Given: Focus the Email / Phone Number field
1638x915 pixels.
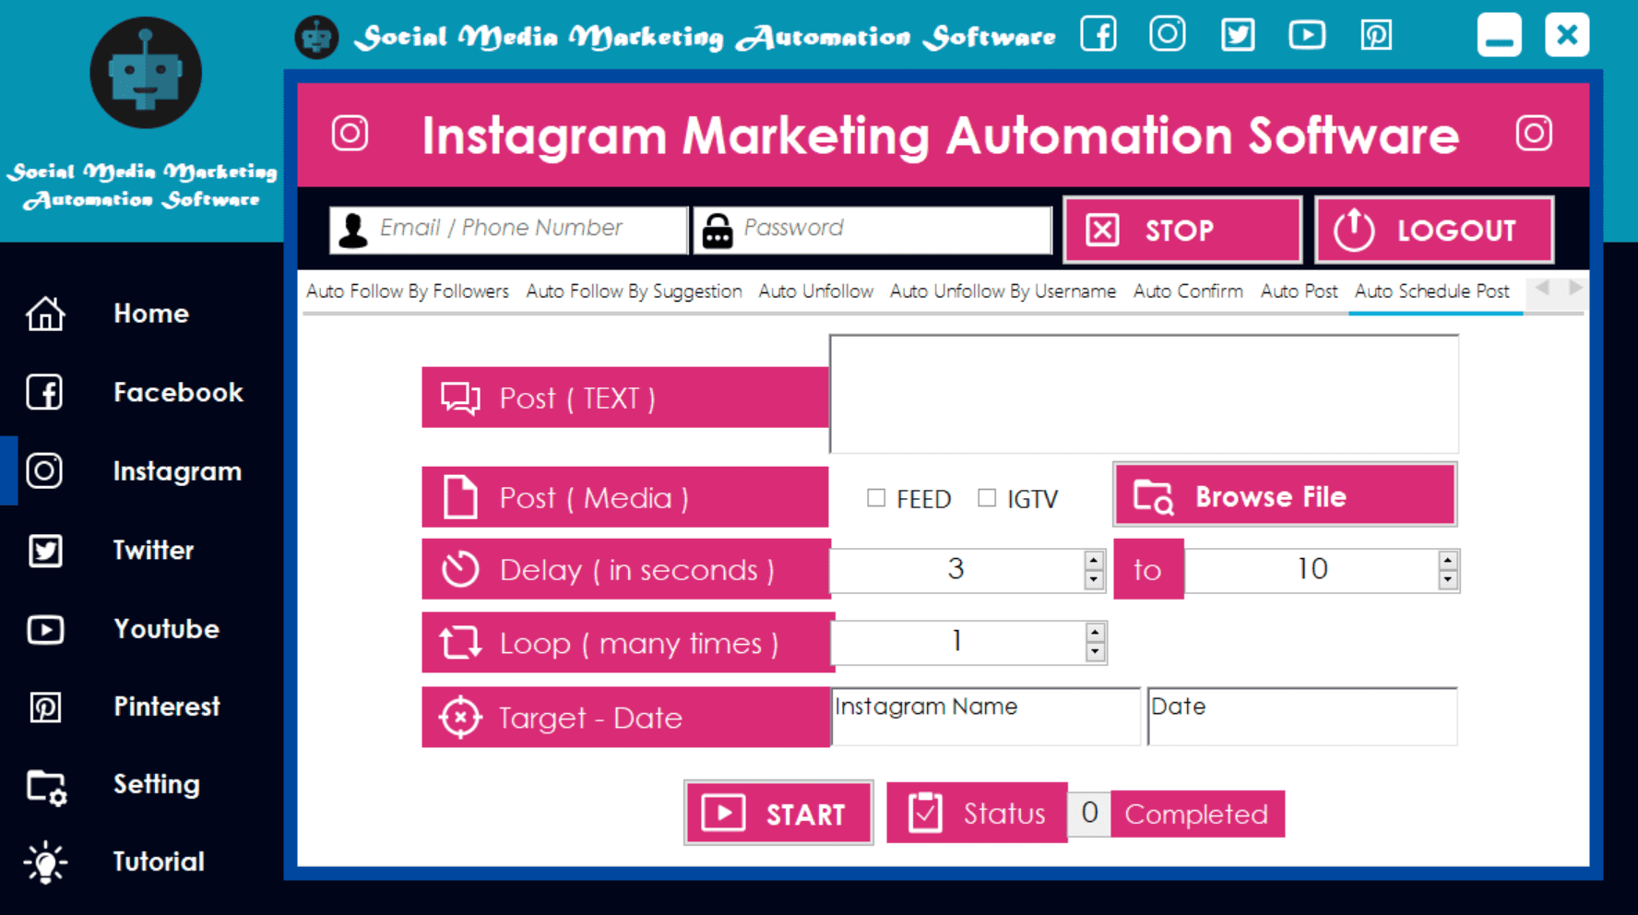Looking at the screenshot, I should (x=508, y=229).
